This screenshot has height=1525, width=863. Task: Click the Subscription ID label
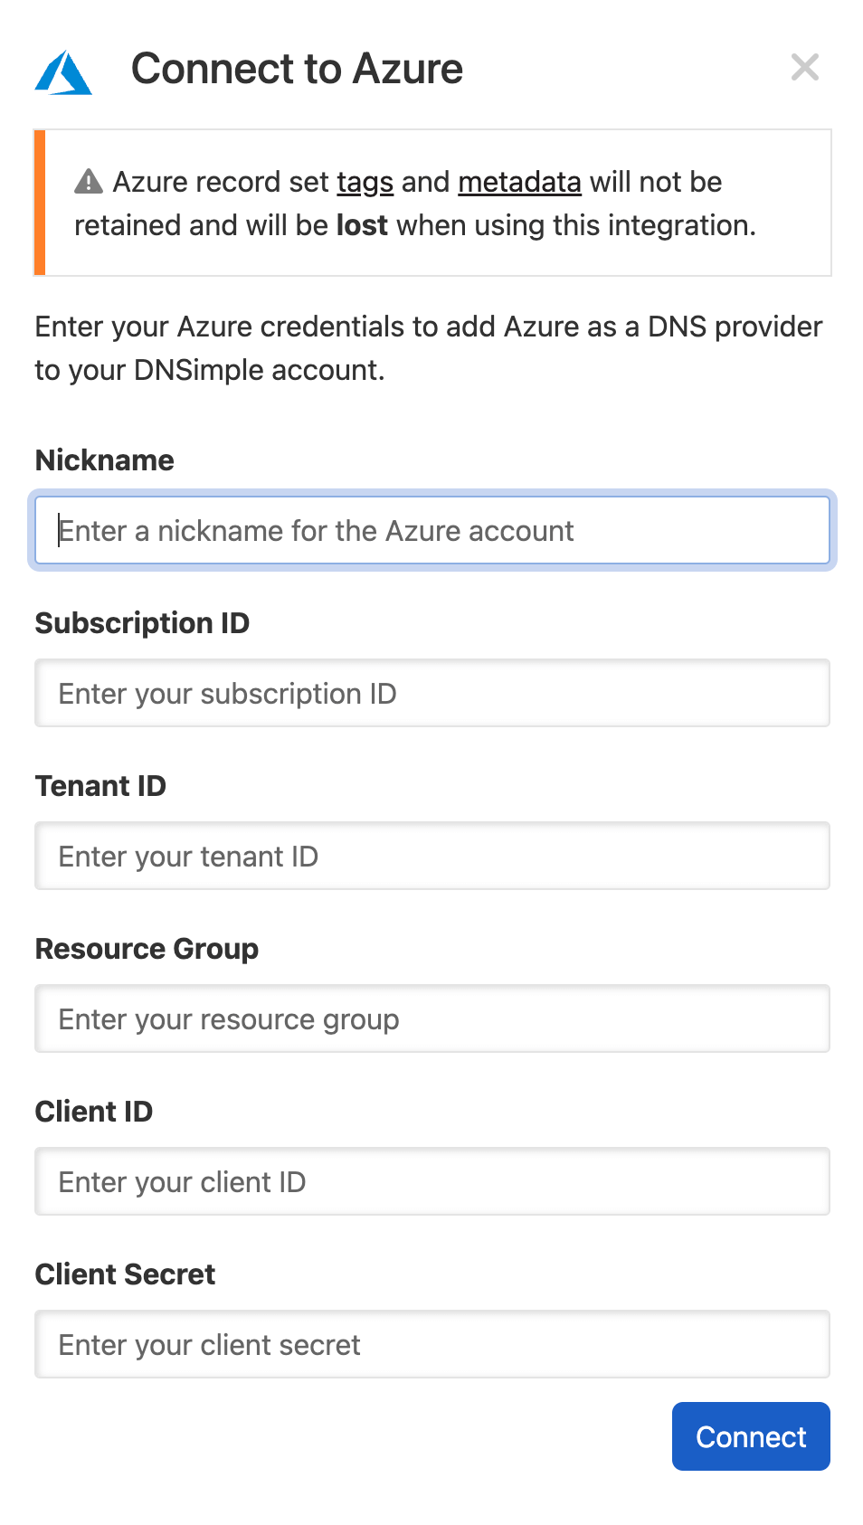[x=142, y=623]
